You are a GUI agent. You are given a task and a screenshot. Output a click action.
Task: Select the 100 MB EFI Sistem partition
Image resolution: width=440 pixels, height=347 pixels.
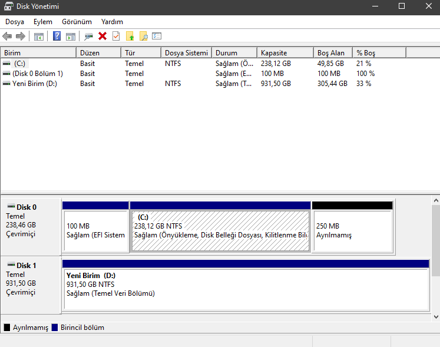pyautogui.click(x=95, y=227)
